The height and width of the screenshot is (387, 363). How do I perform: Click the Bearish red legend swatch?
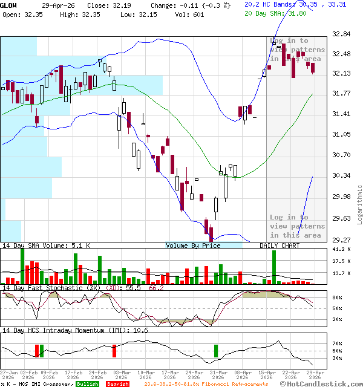[117, 384]
